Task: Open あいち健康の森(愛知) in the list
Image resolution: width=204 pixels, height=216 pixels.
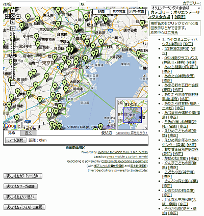Action: click(x=181, y=67)
